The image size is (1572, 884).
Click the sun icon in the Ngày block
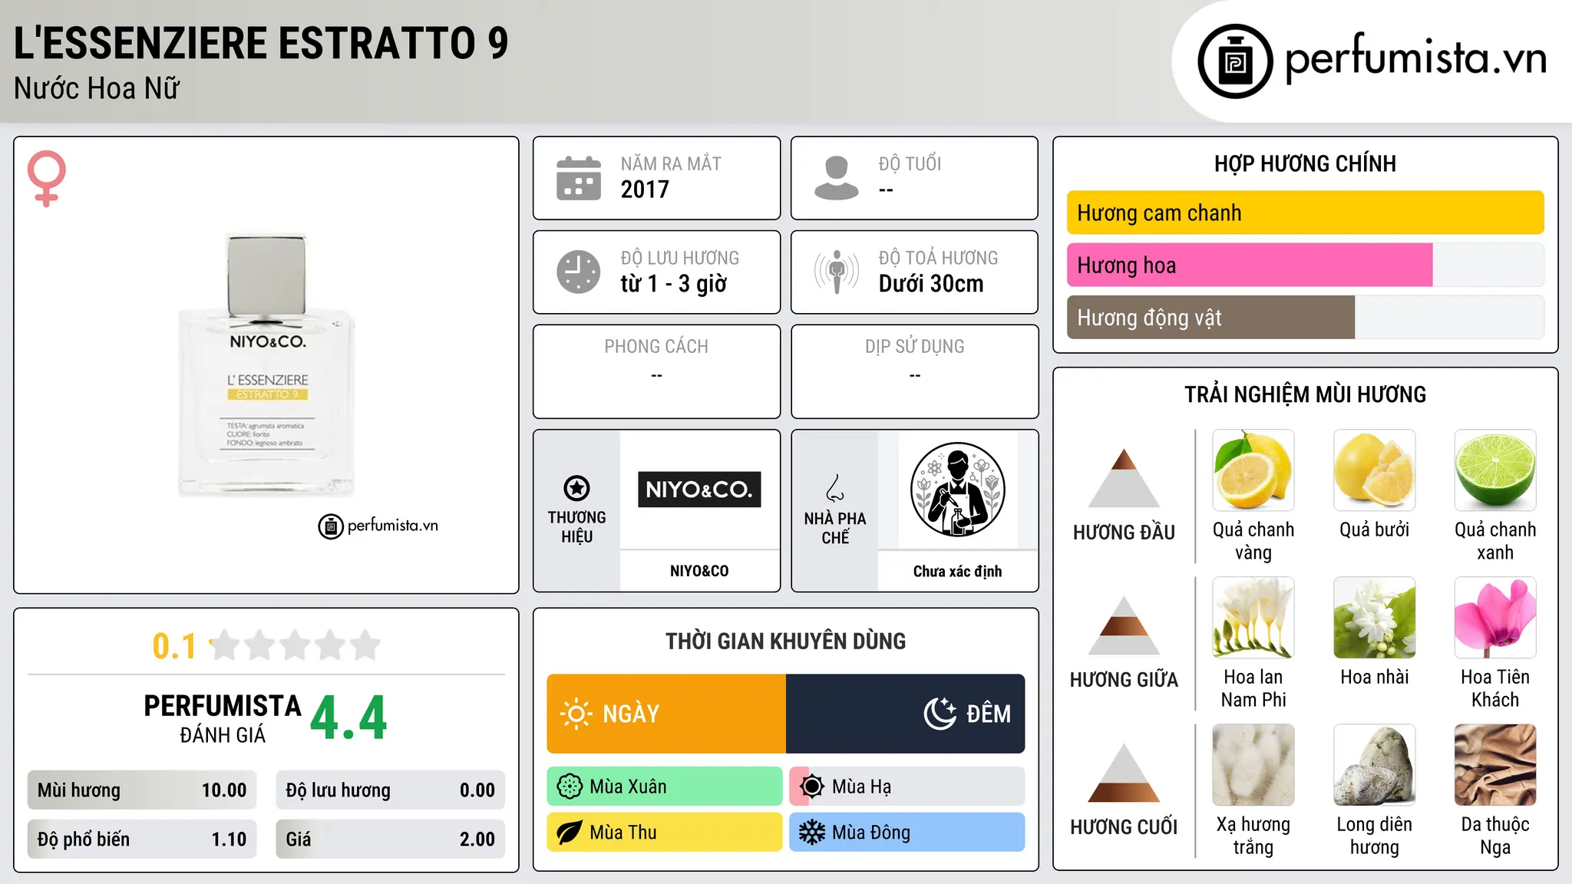576,714
